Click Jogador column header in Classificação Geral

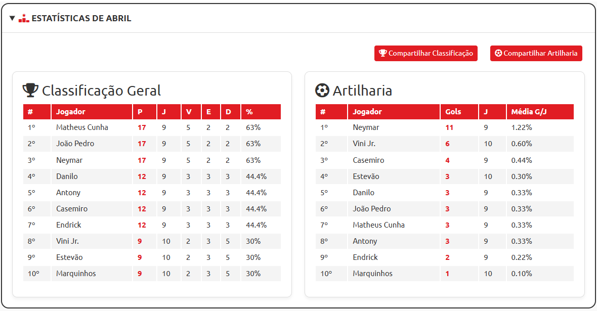coord(71,112)
